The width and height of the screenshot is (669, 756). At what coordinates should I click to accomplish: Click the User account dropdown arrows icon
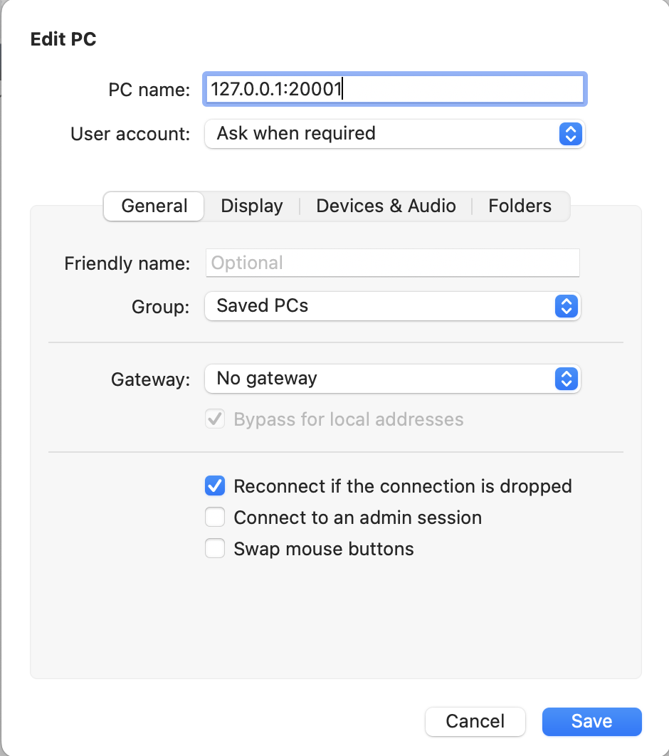(x=571, y=134)
